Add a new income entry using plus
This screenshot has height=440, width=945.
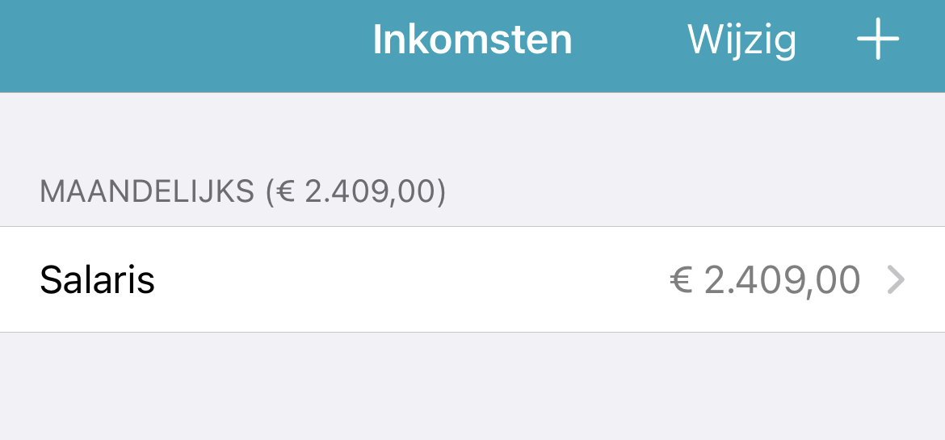click(x=878, y=40)
